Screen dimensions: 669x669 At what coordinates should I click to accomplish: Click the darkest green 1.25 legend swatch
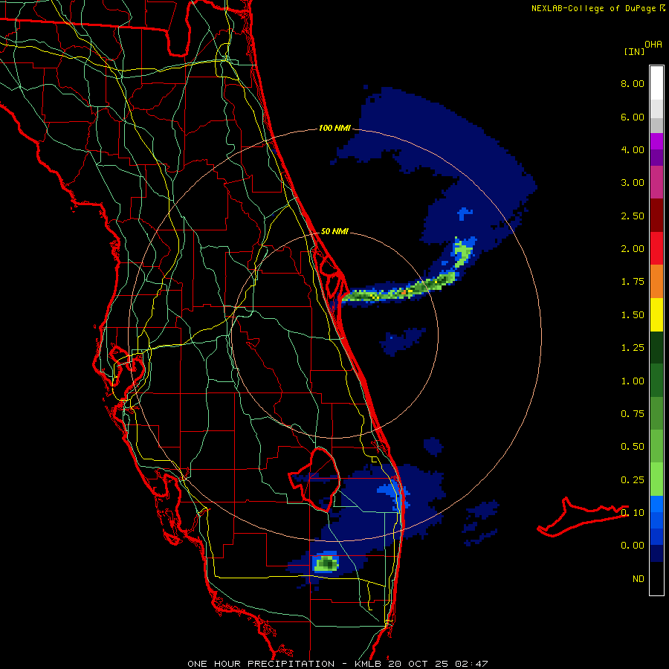[656, 347]
